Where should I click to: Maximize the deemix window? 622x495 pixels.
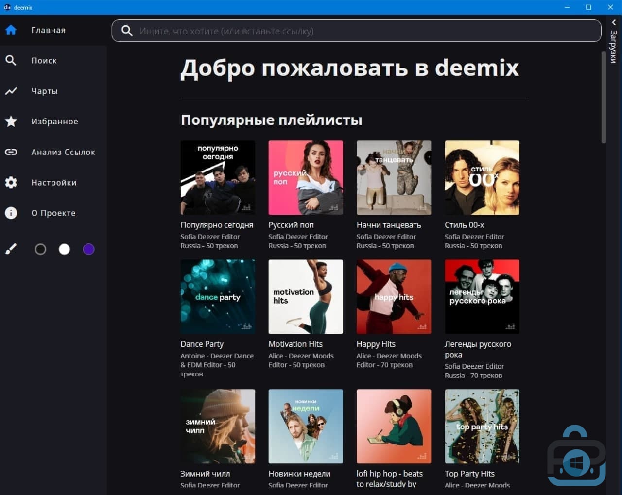click(588, 7)
